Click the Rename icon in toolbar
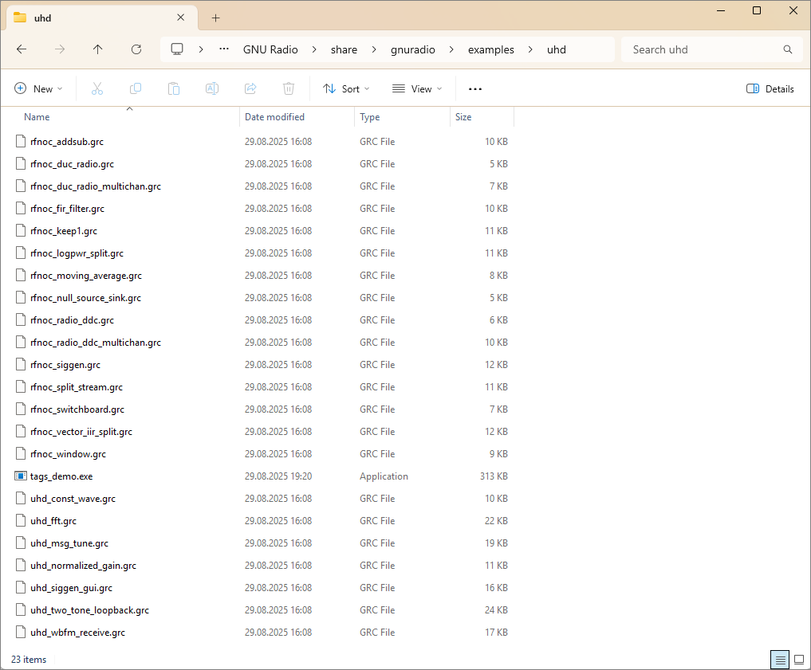 (x=212, y=88)
